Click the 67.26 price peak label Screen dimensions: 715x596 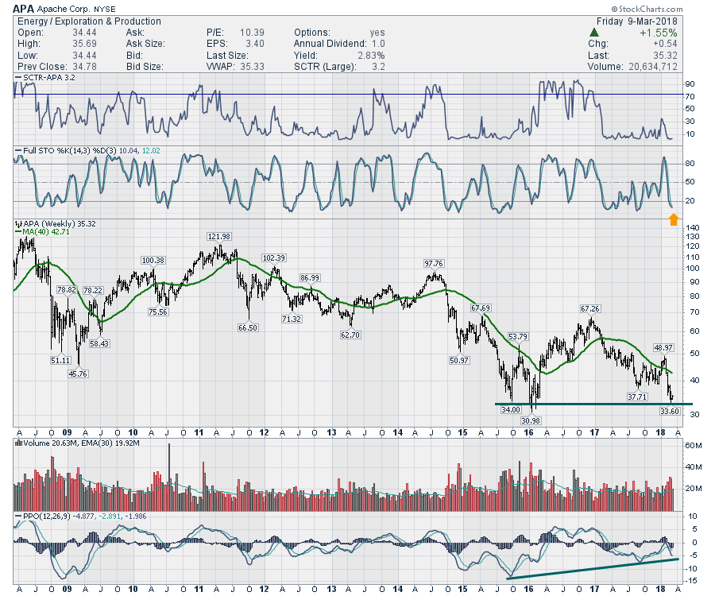[x=589, y=309]
